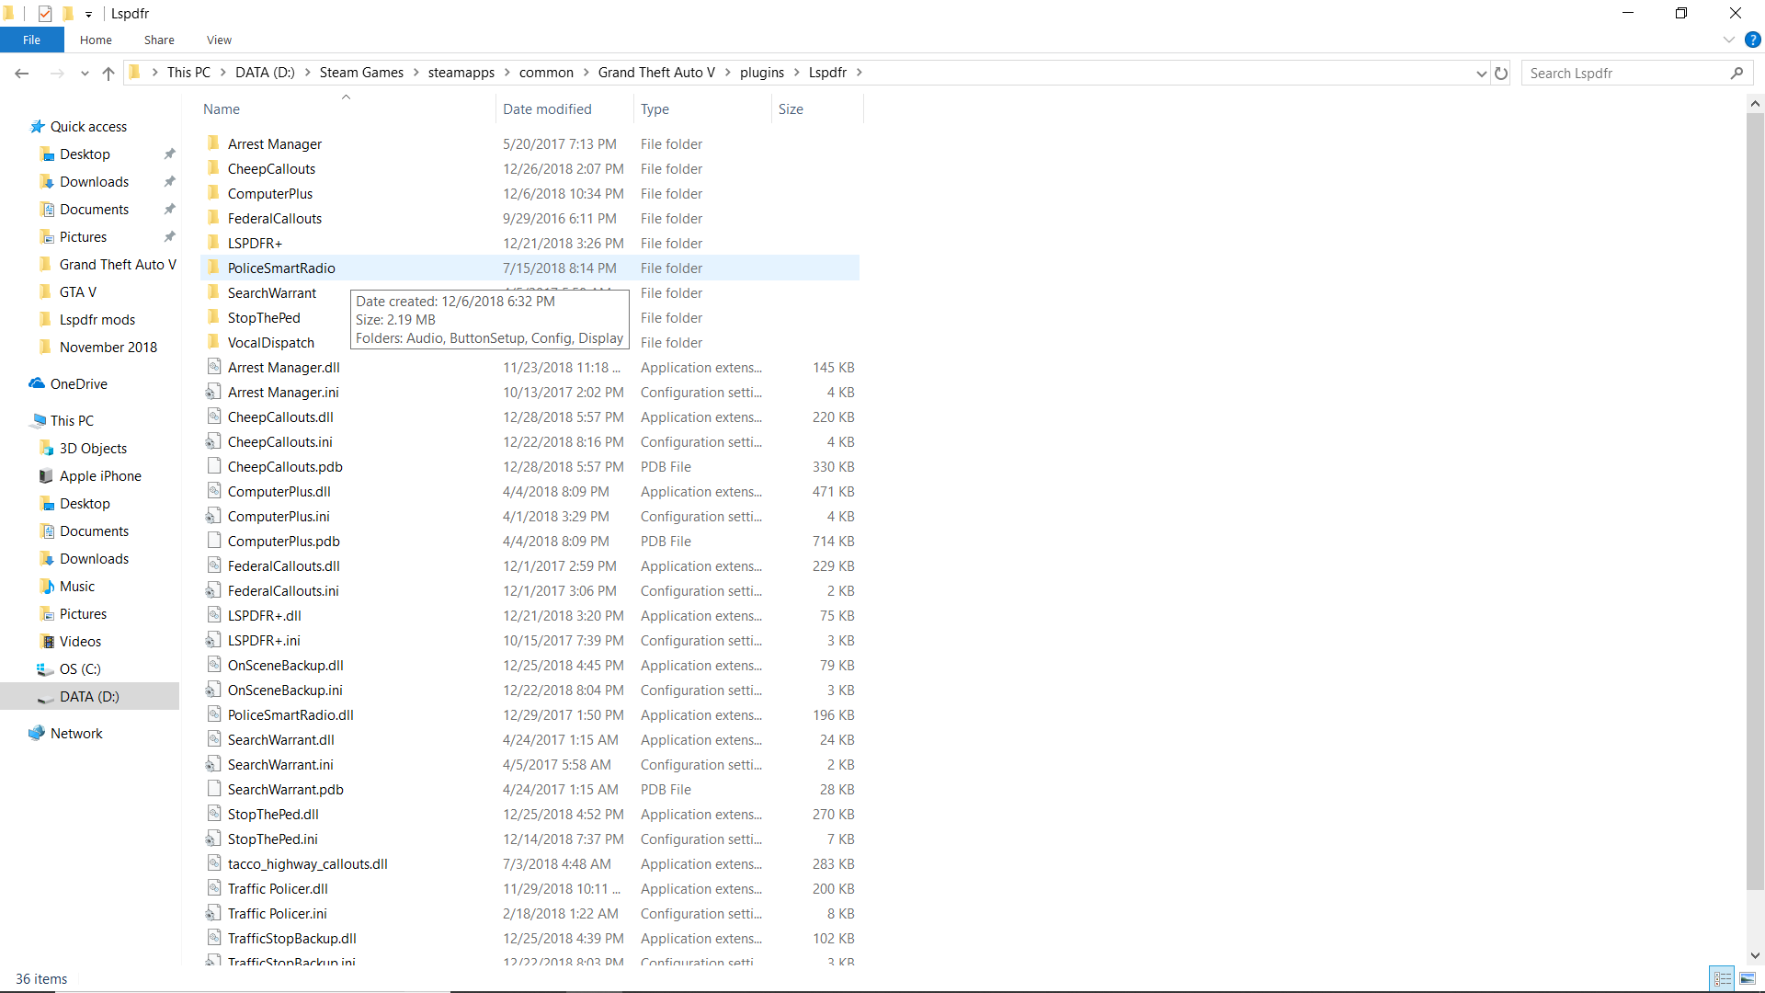Click the vertical scrollbar down arrow
This screenshot has width=1765, height=993.
(x=1755, y=955)
